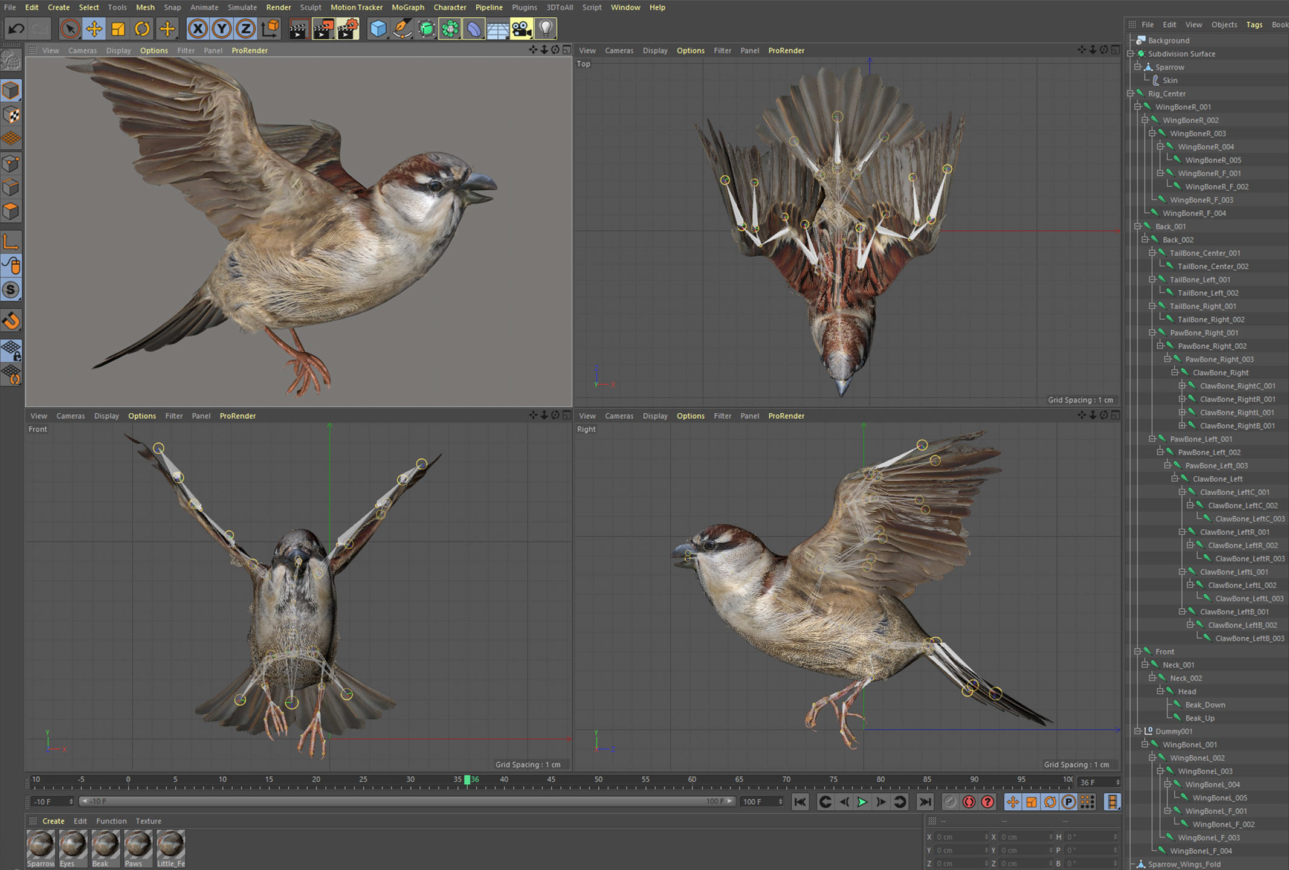Click Record Active Objects keyframe button

tap(950, 802)
